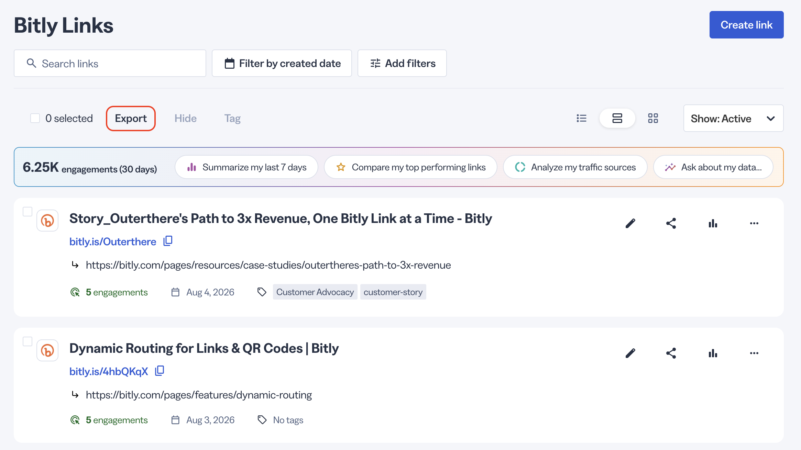Click the Export button
The width and height of the screenshot is (801, 450).
pos(131,118)
